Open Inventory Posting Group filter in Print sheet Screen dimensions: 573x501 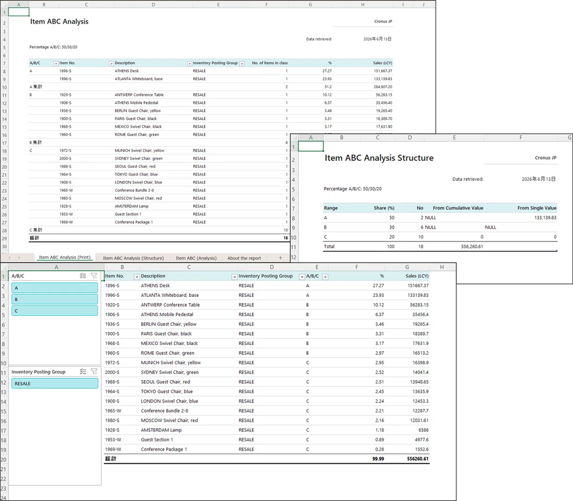pos(242,63)
